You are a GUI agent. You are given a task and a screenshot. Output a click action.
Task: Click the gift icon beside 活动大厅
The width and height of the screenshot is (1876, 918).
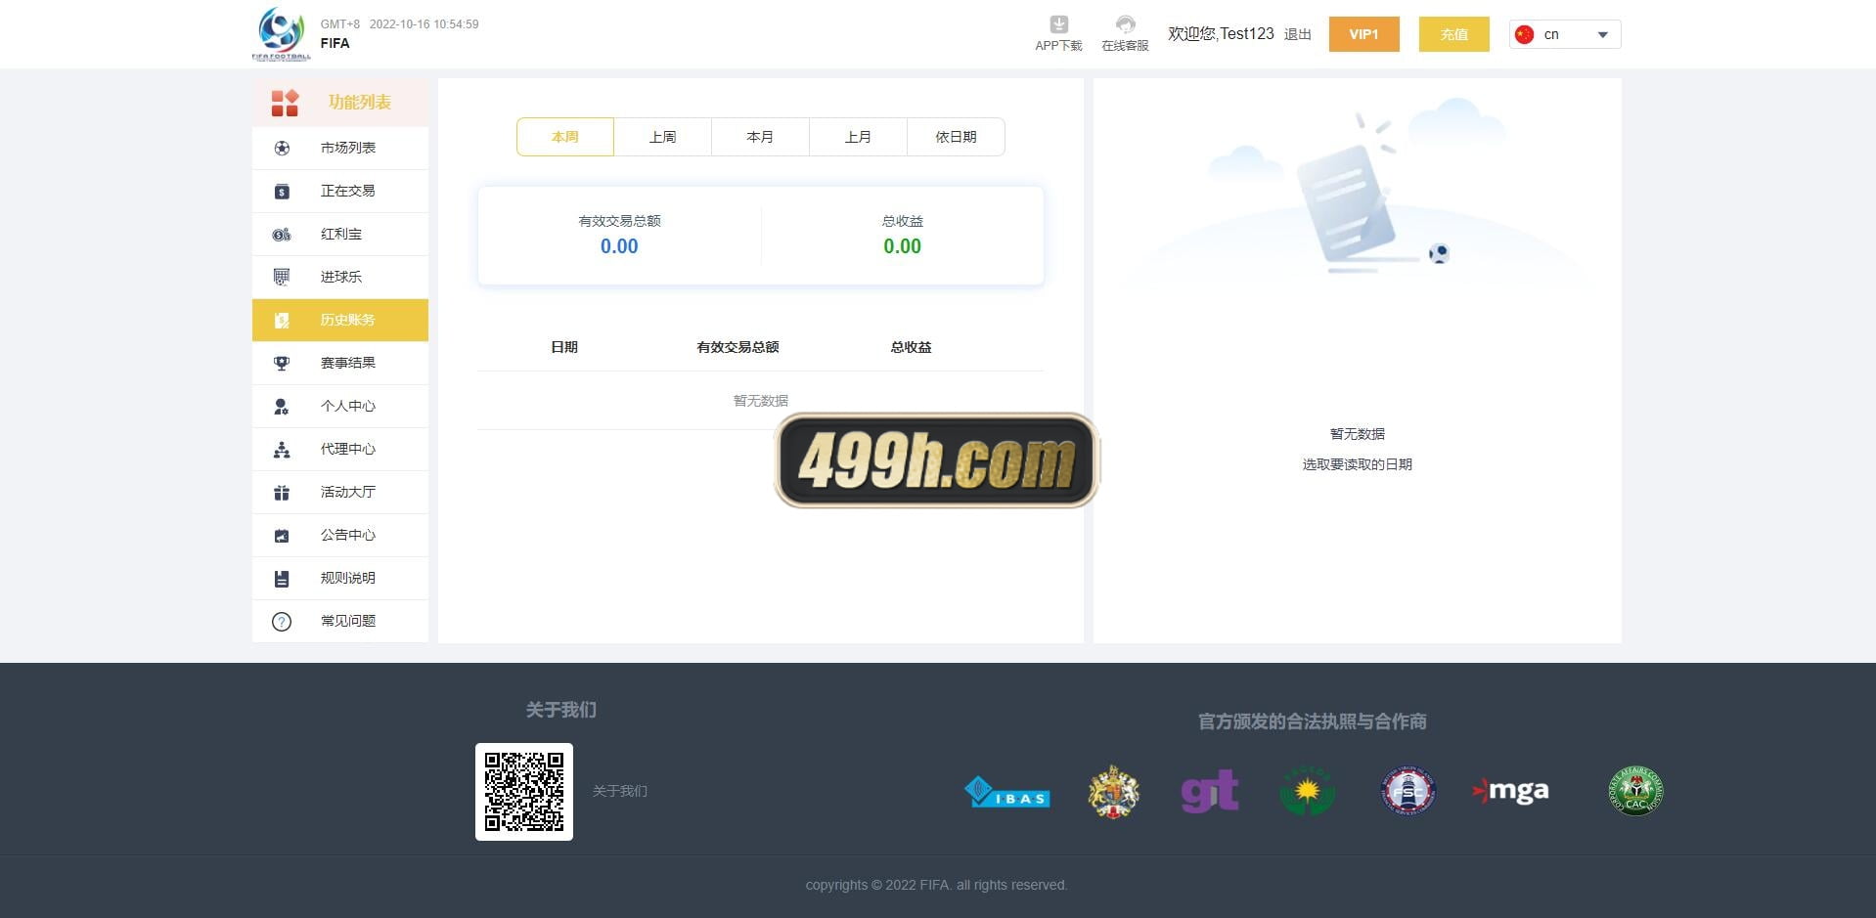pyautogui.click(x=282, y=493)
